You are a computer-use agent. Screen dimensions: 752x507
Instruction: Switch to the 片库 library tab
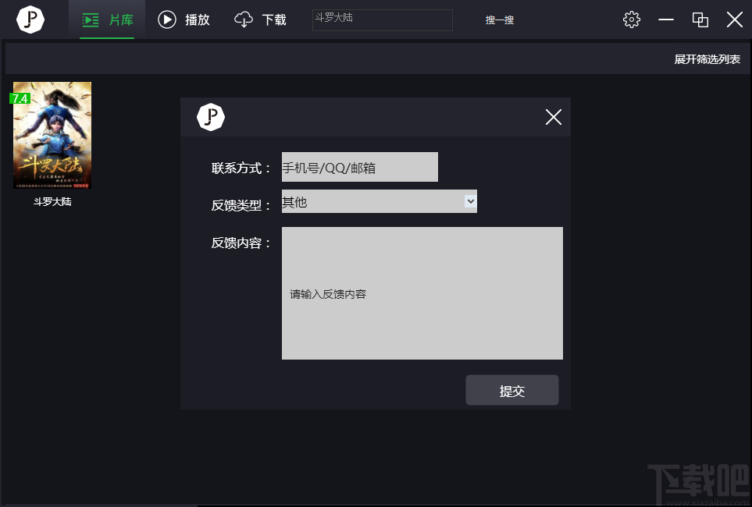click(x=108, y=20)
